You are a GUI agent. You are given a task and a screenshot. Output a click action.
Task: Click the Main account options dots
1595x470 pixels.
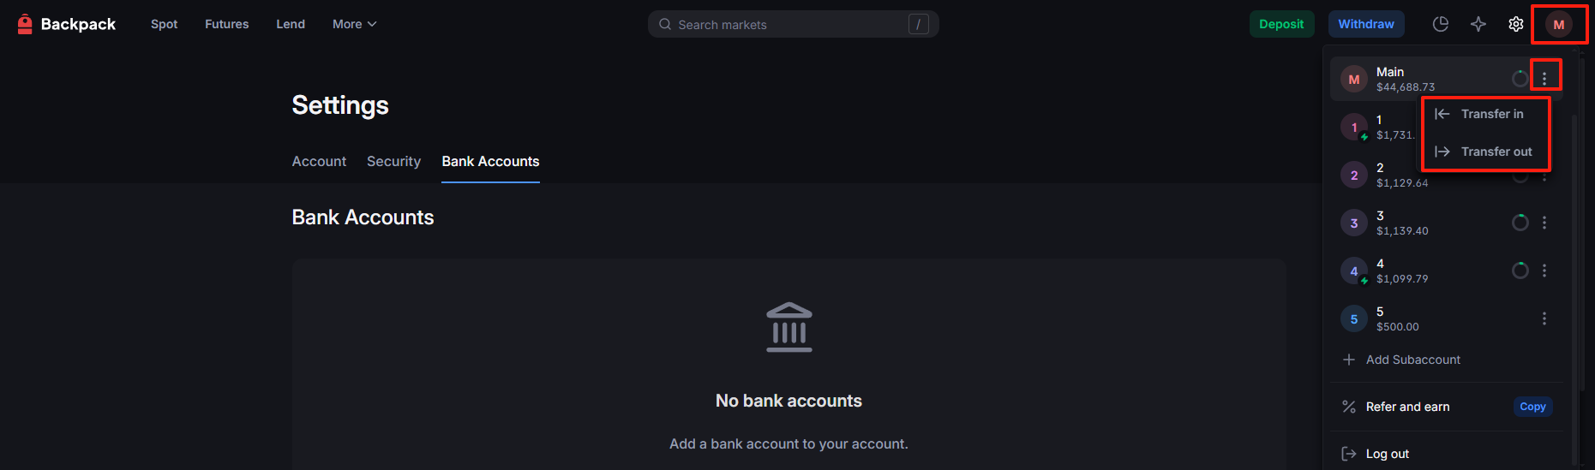point(1544,79)
